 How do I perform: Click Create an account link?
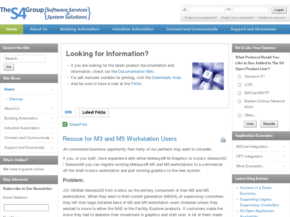pyautogui.click(x=272, y=18)
